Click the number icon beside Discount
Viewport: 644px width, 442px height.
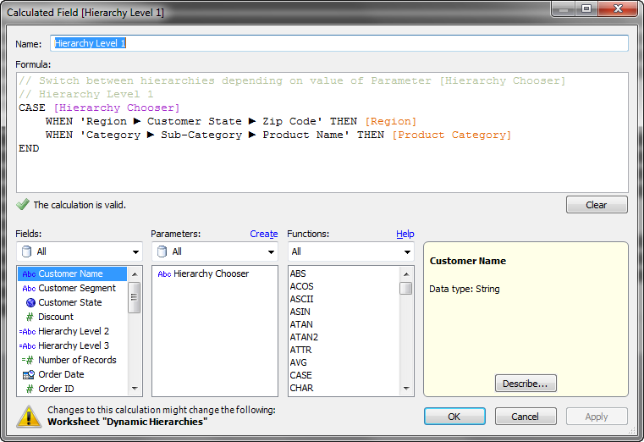pos(30,318)
